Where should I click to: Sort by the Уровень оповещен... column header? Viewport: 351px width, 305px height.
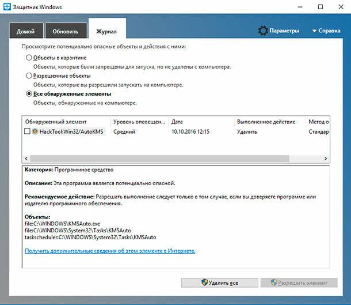point(139,122)
